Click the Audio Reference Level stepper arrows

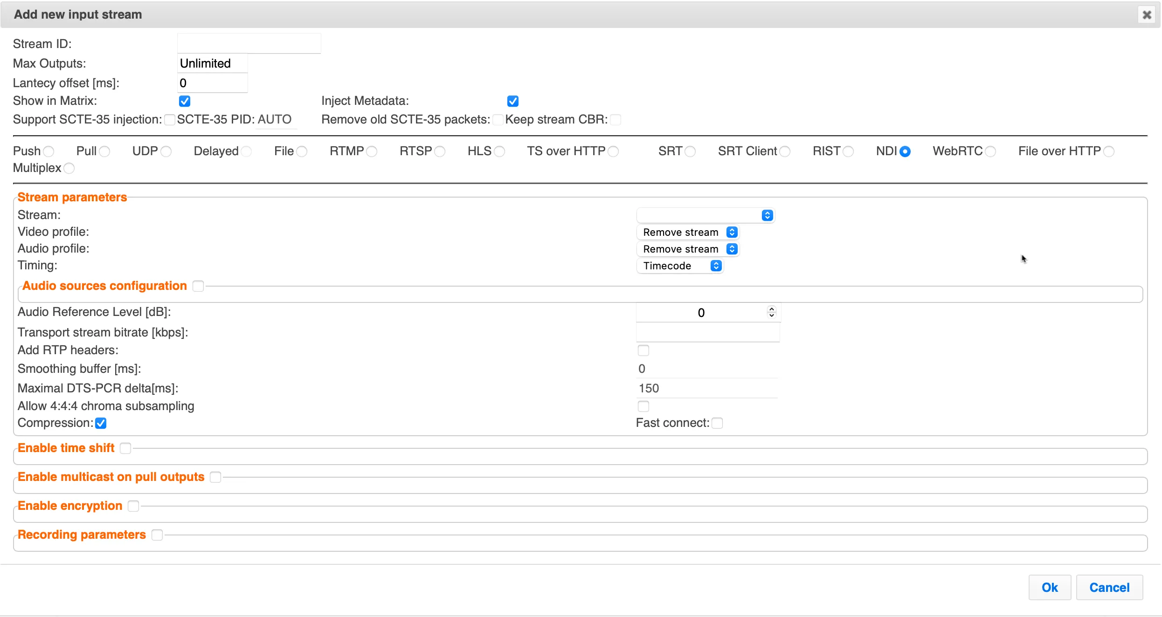pos(772,312)
